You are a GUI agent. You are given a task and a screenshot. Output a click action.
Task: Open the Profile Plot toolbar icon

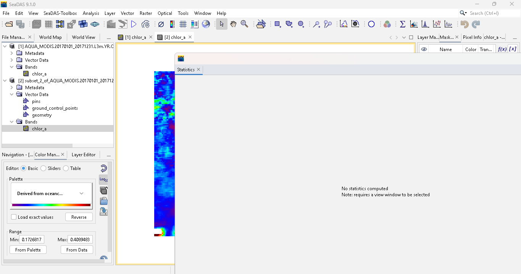(x=448, y=24)
